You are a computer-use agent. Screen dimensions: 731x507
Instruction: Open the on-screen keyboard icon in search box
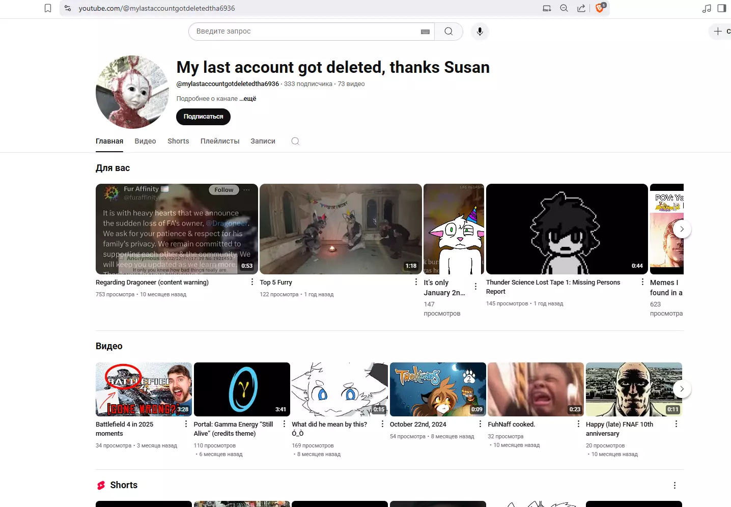426,32
